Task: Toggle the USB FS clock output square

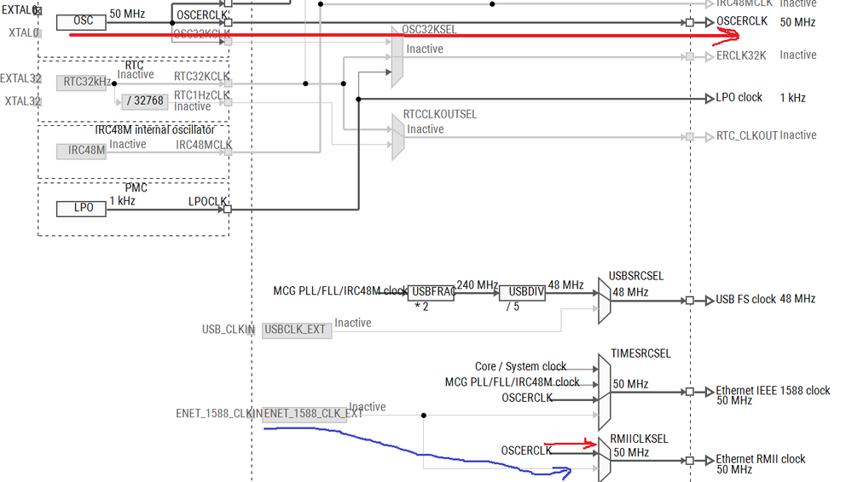Action: click(690, 300)
